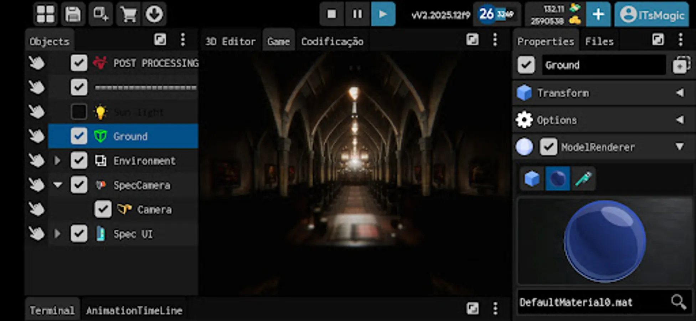Save the project using the floppy disk icon
Image resolution: width=696 pixels, height=321 pixels.
click(x=73, y=14)
